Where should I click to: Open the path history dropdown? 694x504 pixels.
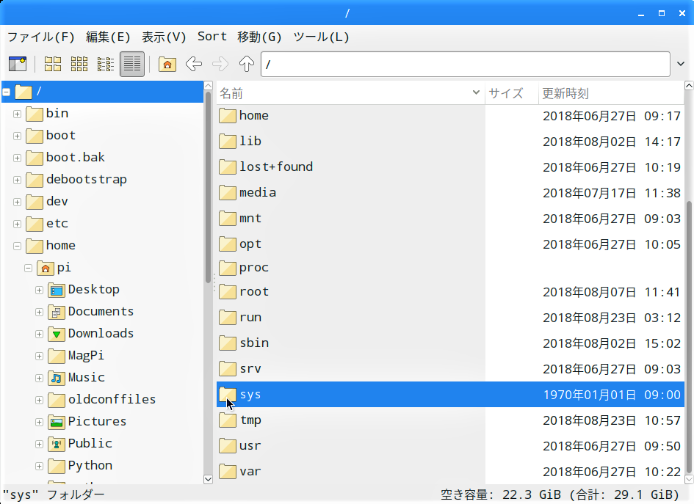click(681, 64)
